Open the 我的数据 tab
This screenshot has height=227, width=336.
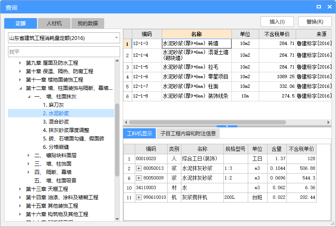point(88,23)
